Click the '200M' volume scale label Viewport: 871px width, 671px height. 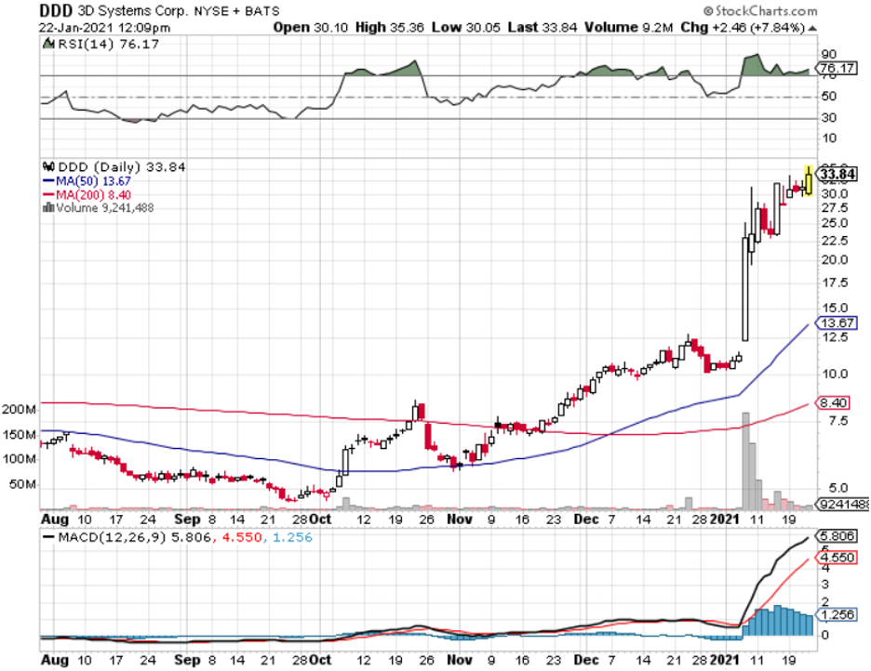point(19,409)
